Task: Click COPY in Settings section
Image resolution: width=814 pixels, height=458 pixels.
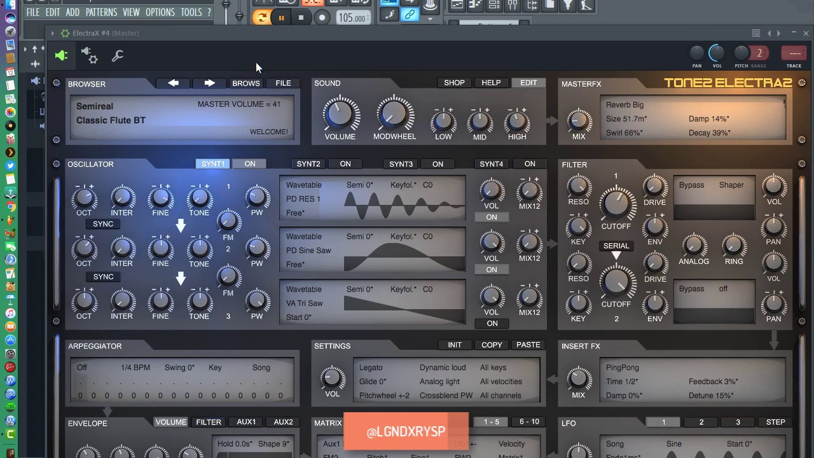Action: click(x=492, y=345)
